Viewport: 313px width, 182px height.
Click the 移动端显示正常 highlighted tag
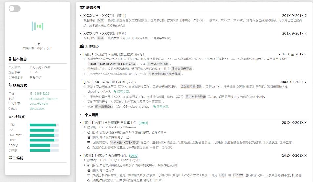(182, 69)
